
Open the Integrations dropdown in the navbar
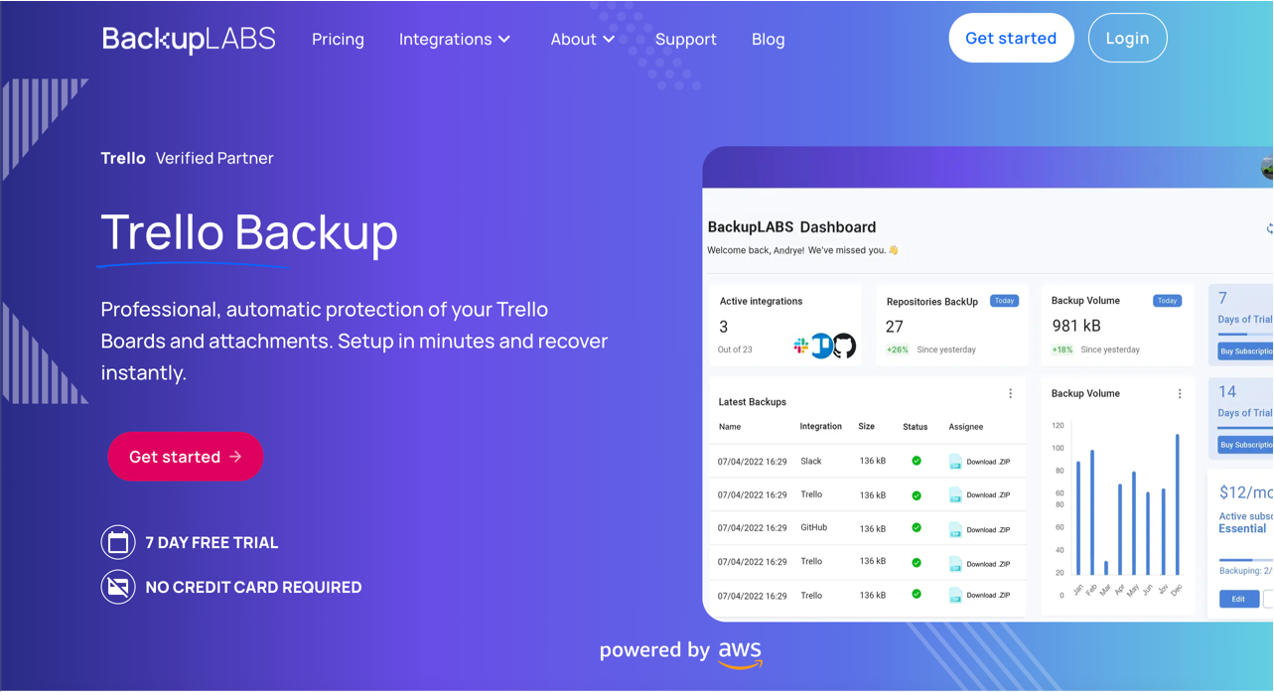coord(455,39)
